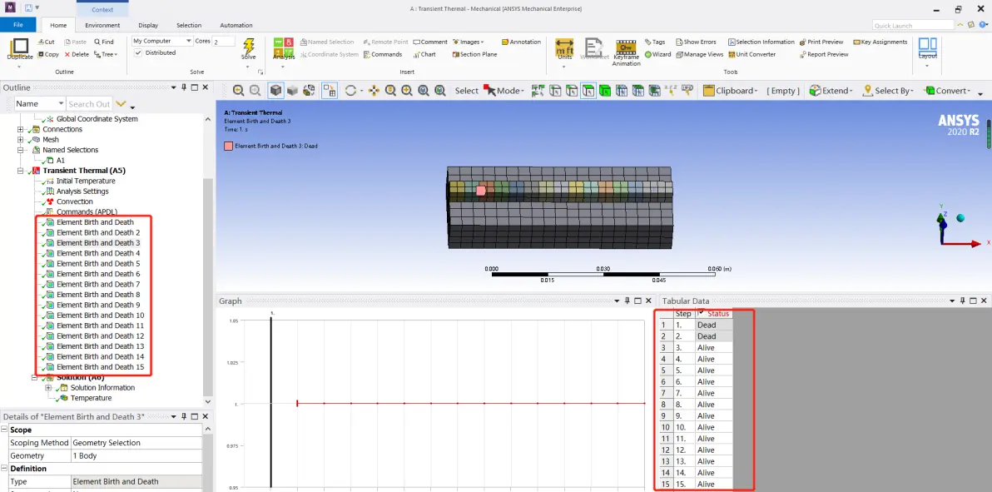992x492 pixels.
Task: Open the My Computer solve target dropdown
Action: tap(189, 41)
